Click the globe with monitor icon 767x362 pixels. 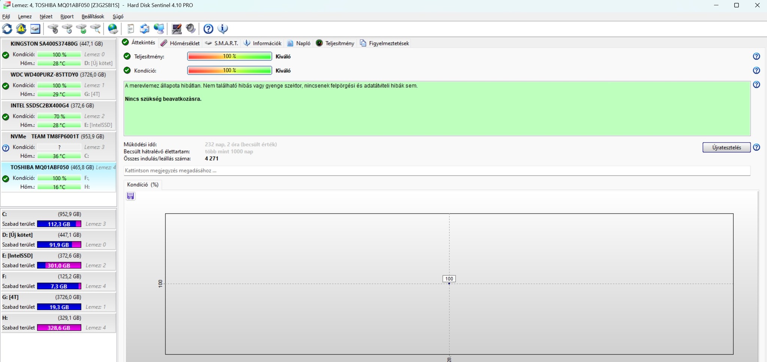tap(159, 29)
